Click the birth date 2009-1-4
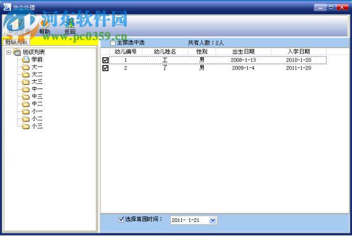This screenshot has width=352, height=236. click(243, 68)
